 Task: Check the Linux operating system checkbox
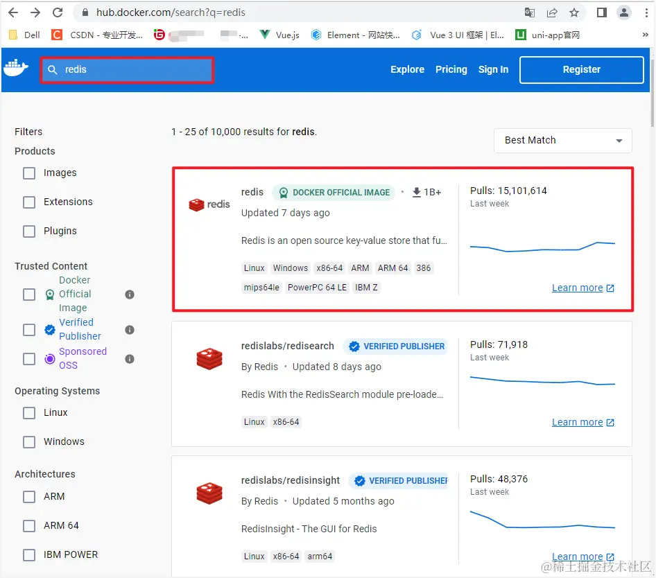(x=29, y=413)
